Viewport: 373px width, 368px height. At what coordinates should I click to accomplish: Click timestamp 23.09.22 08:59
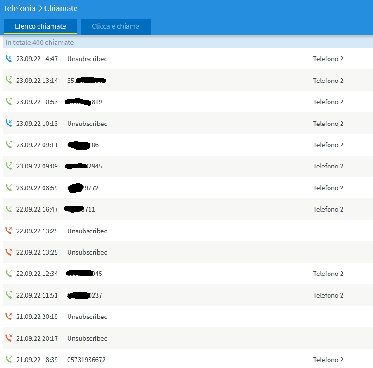[x=37, y=188]
